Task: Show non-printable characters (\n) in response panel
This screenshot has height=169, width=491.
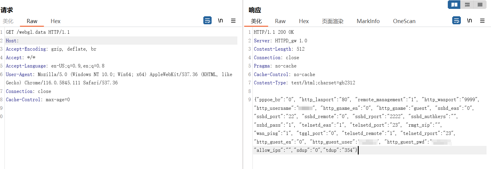Action: coord(469,20)
